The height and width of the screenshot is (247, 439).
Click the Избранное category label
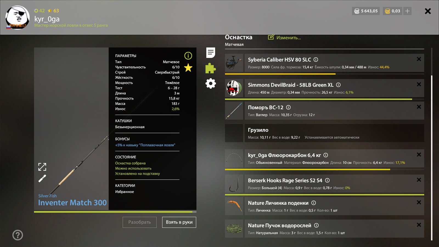(x=125, y=192)
